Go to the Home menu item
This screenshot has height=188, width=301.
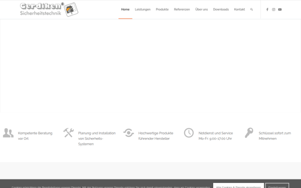[125, 10]
